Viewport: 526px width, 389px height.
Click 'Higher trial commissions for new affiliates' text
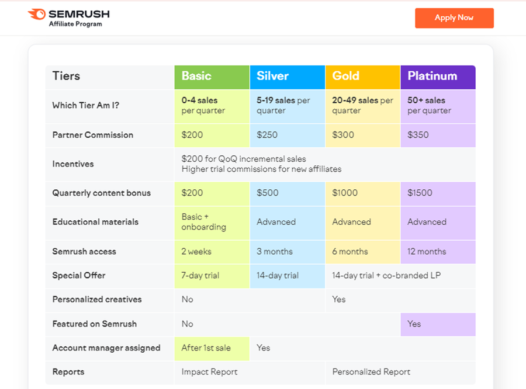[261, 169]
